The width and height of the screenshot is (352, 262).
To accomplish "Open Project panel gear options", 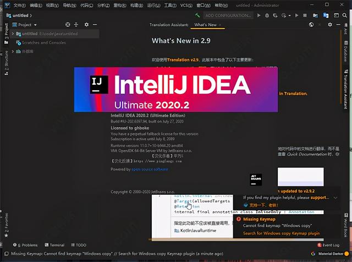I will point(86,24).
